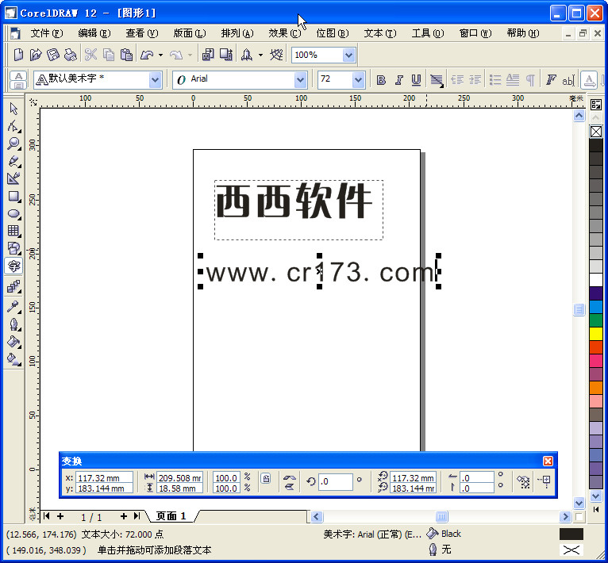
Task: Expand the zoom level 100% dropdown
Action: [348, 55]
